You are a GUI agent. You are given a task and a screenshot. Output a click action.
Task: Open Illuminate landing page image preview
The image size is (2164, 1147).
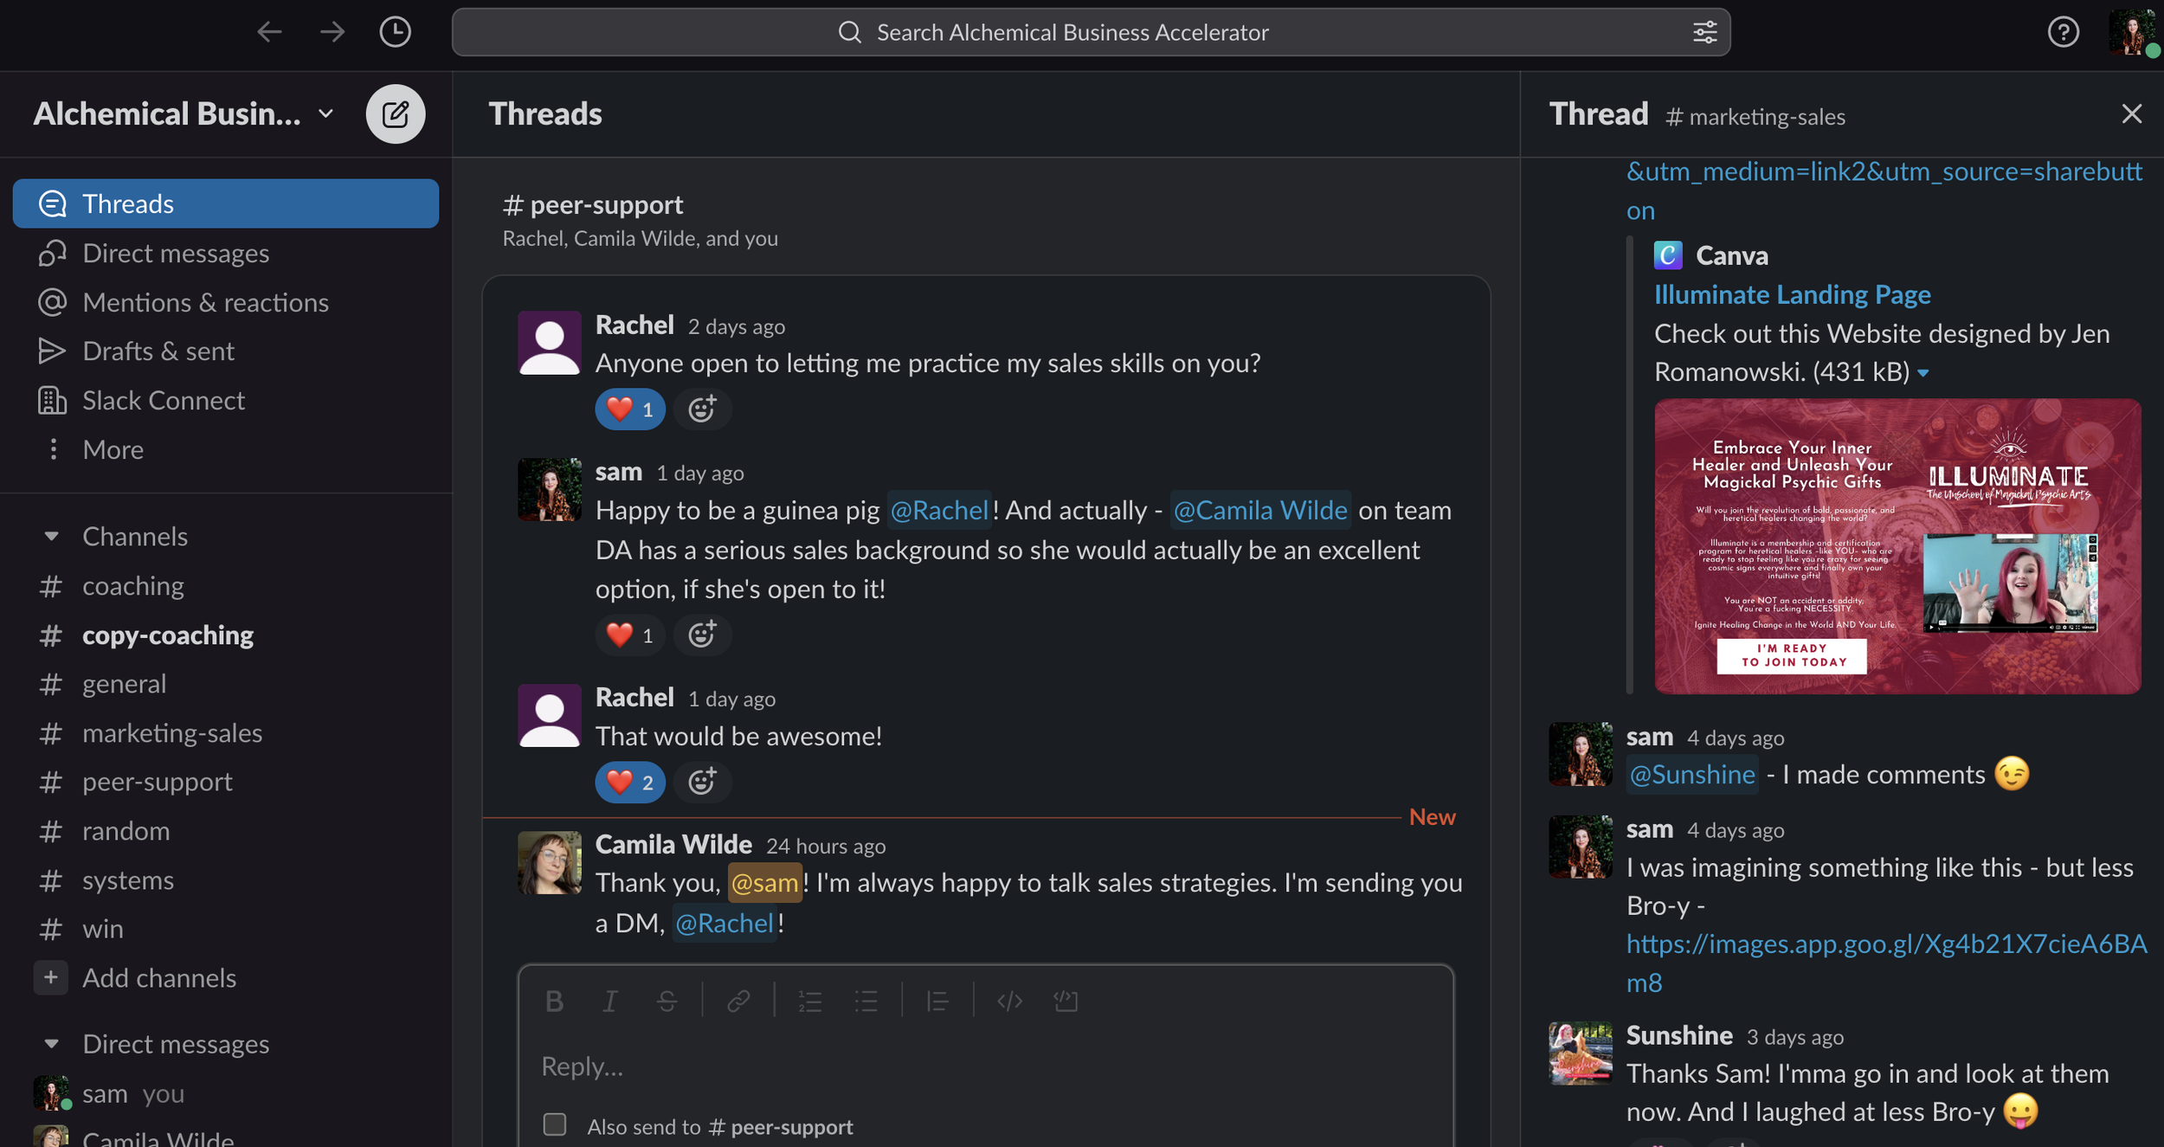pyautogui.click(x=1897, y=545)
